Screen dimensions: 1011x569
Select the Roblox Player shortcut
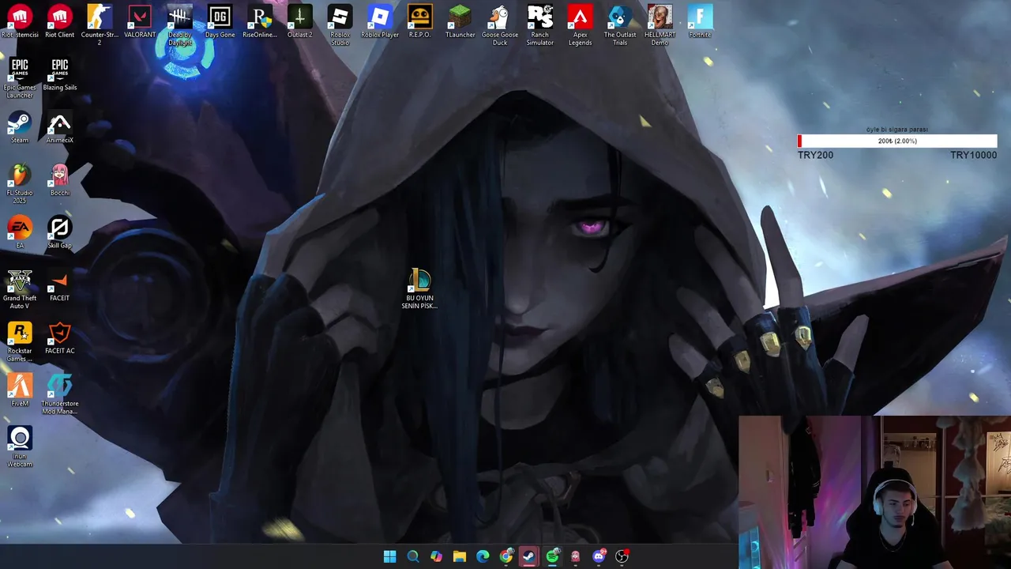(380, 21)
